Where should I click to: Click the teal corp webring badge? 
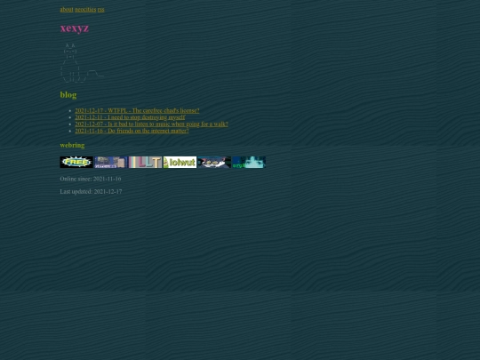point(249,163)
